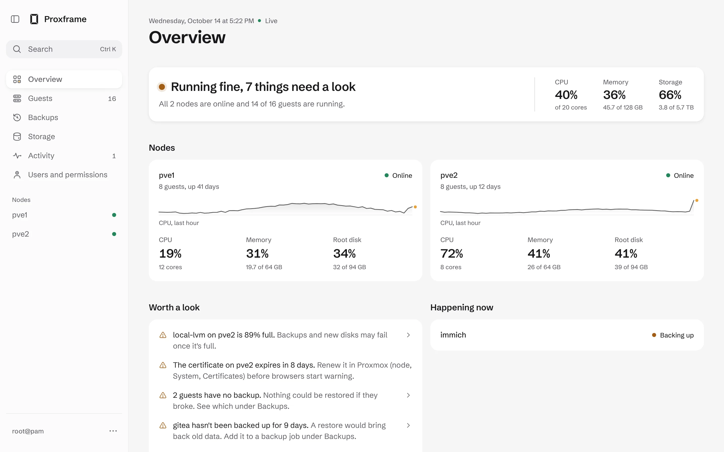Click the warning icon beside no-backup alert
The image size is (724, 452).
163,395
